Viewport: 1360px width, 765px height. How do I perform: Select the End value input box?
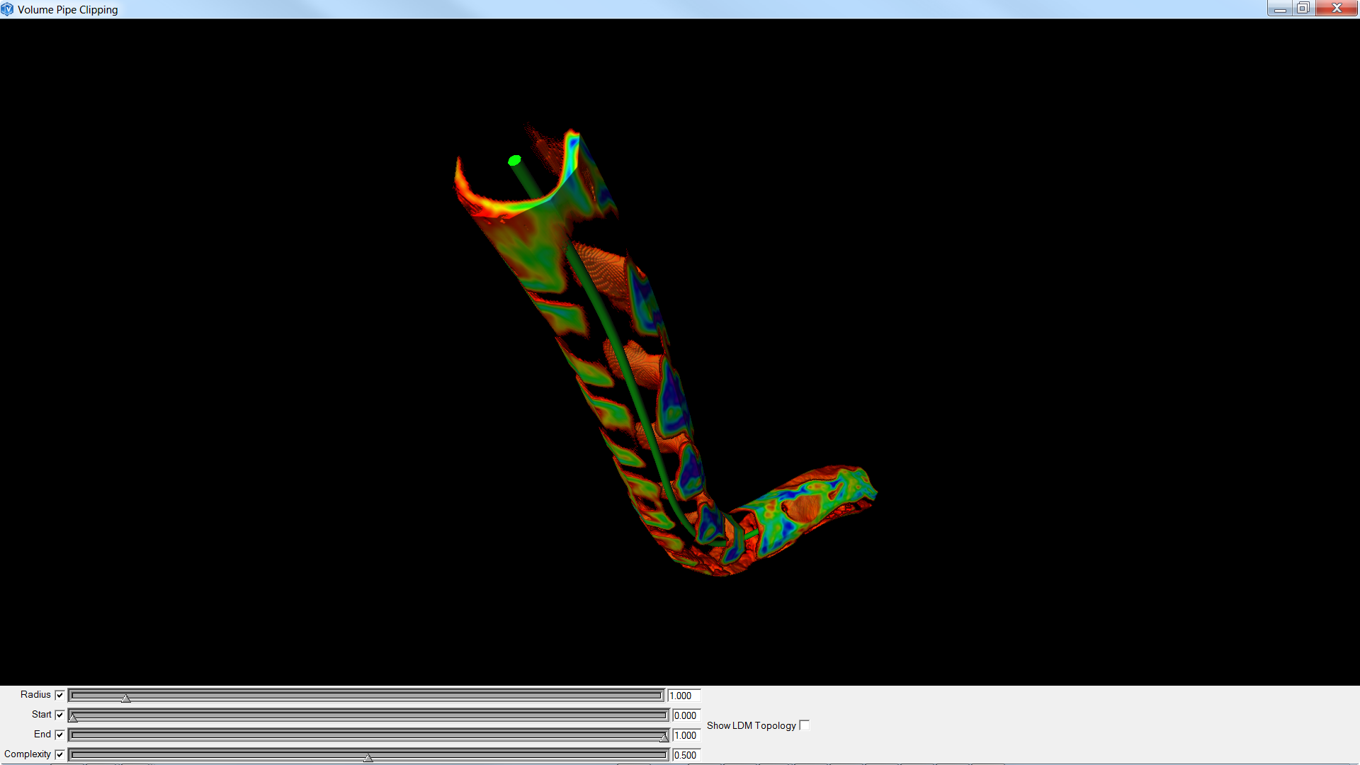pyautogui.click(x=686, y=735)
